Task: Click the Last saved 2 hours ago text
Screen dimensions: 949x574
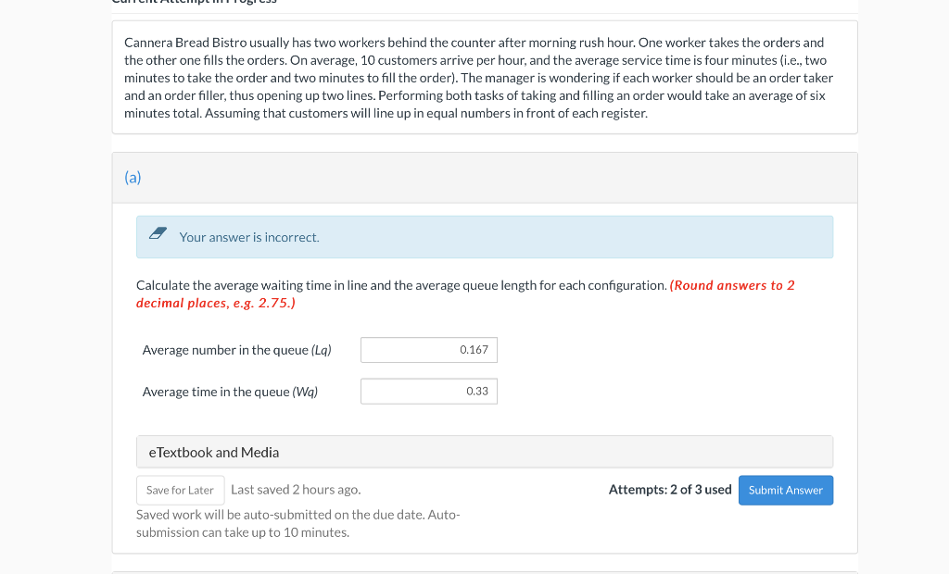Action: [296, 489]
